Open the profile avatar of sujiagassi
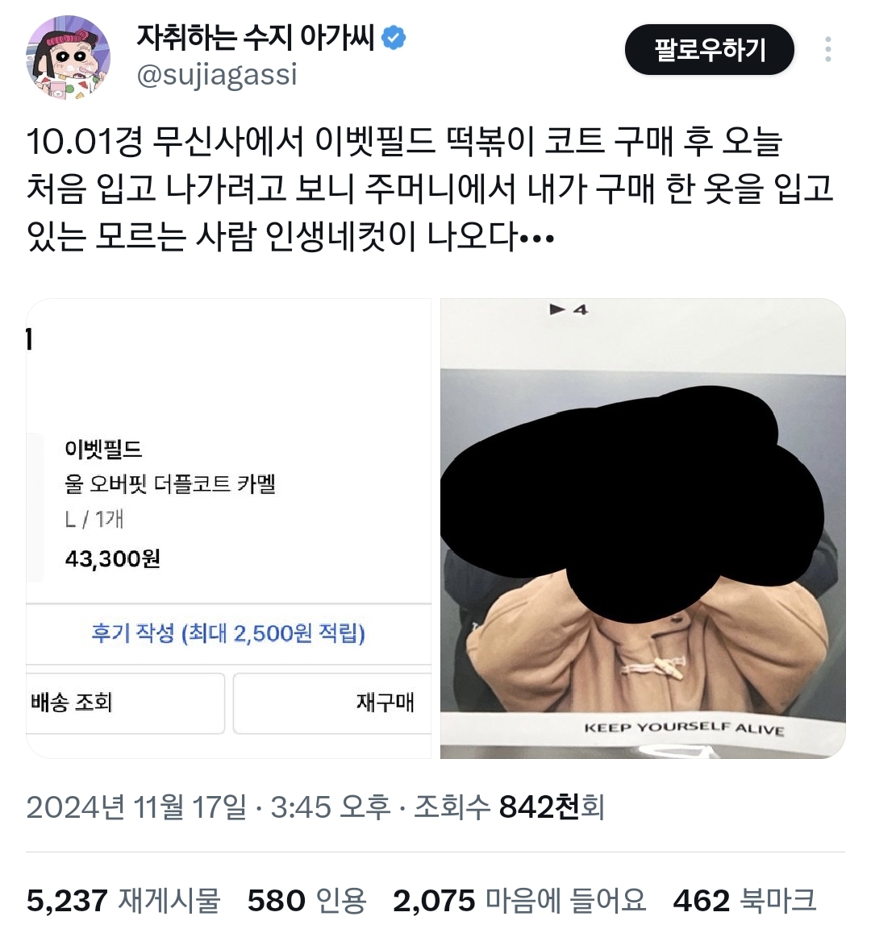This screenshot has width=871, height=933. (x=68, y=57)
